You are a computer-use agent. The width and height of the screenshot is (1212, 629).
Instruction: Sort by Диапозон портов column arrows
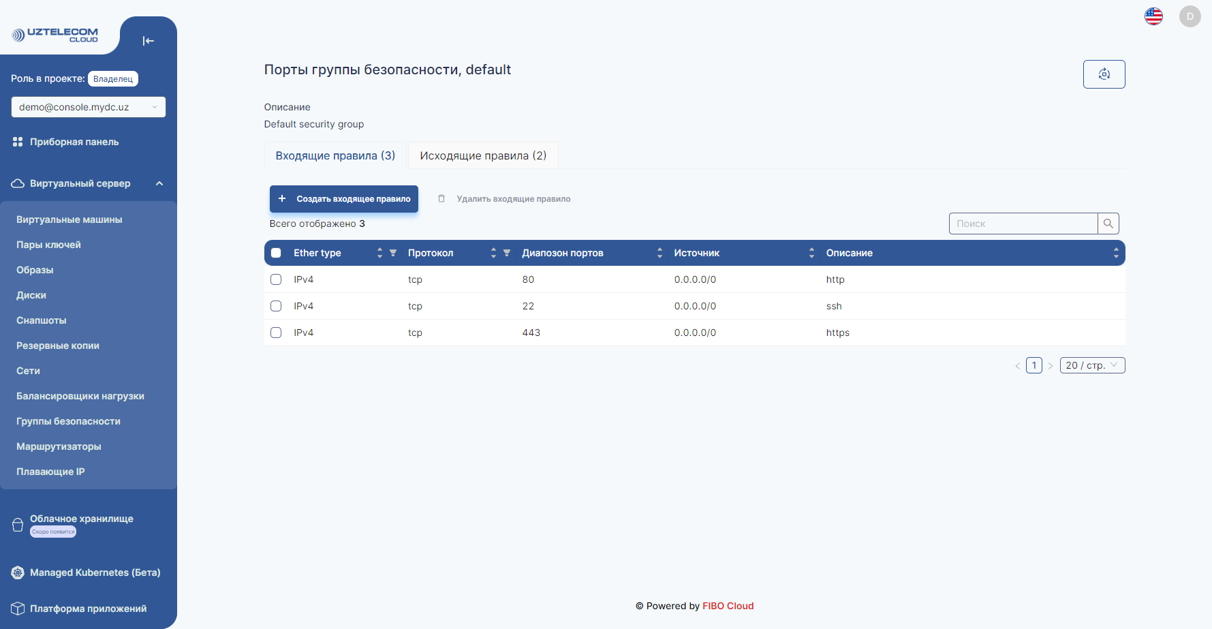point(659,253)
